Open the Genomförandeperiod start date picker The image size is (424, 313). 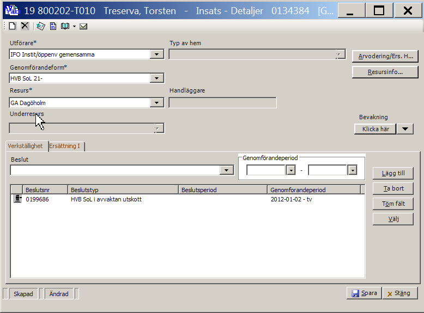pos(291,170)
